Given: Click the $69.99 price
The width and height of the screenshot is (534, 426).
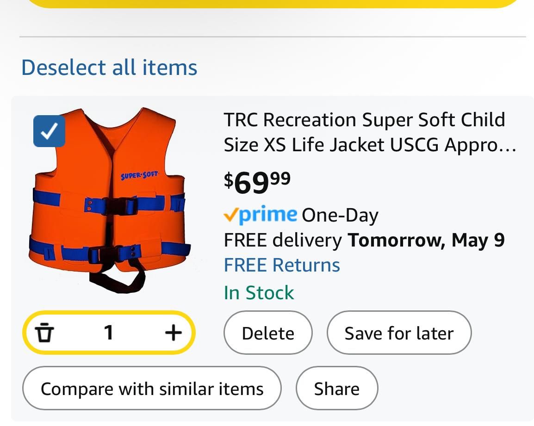Looking at the screenshot, I should 257,183.
